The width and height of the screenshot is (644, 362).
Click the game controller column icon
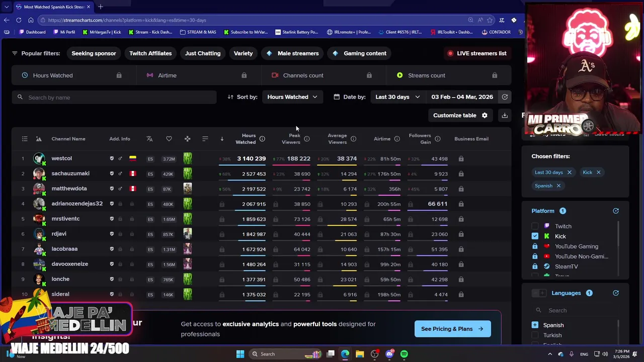187,139
